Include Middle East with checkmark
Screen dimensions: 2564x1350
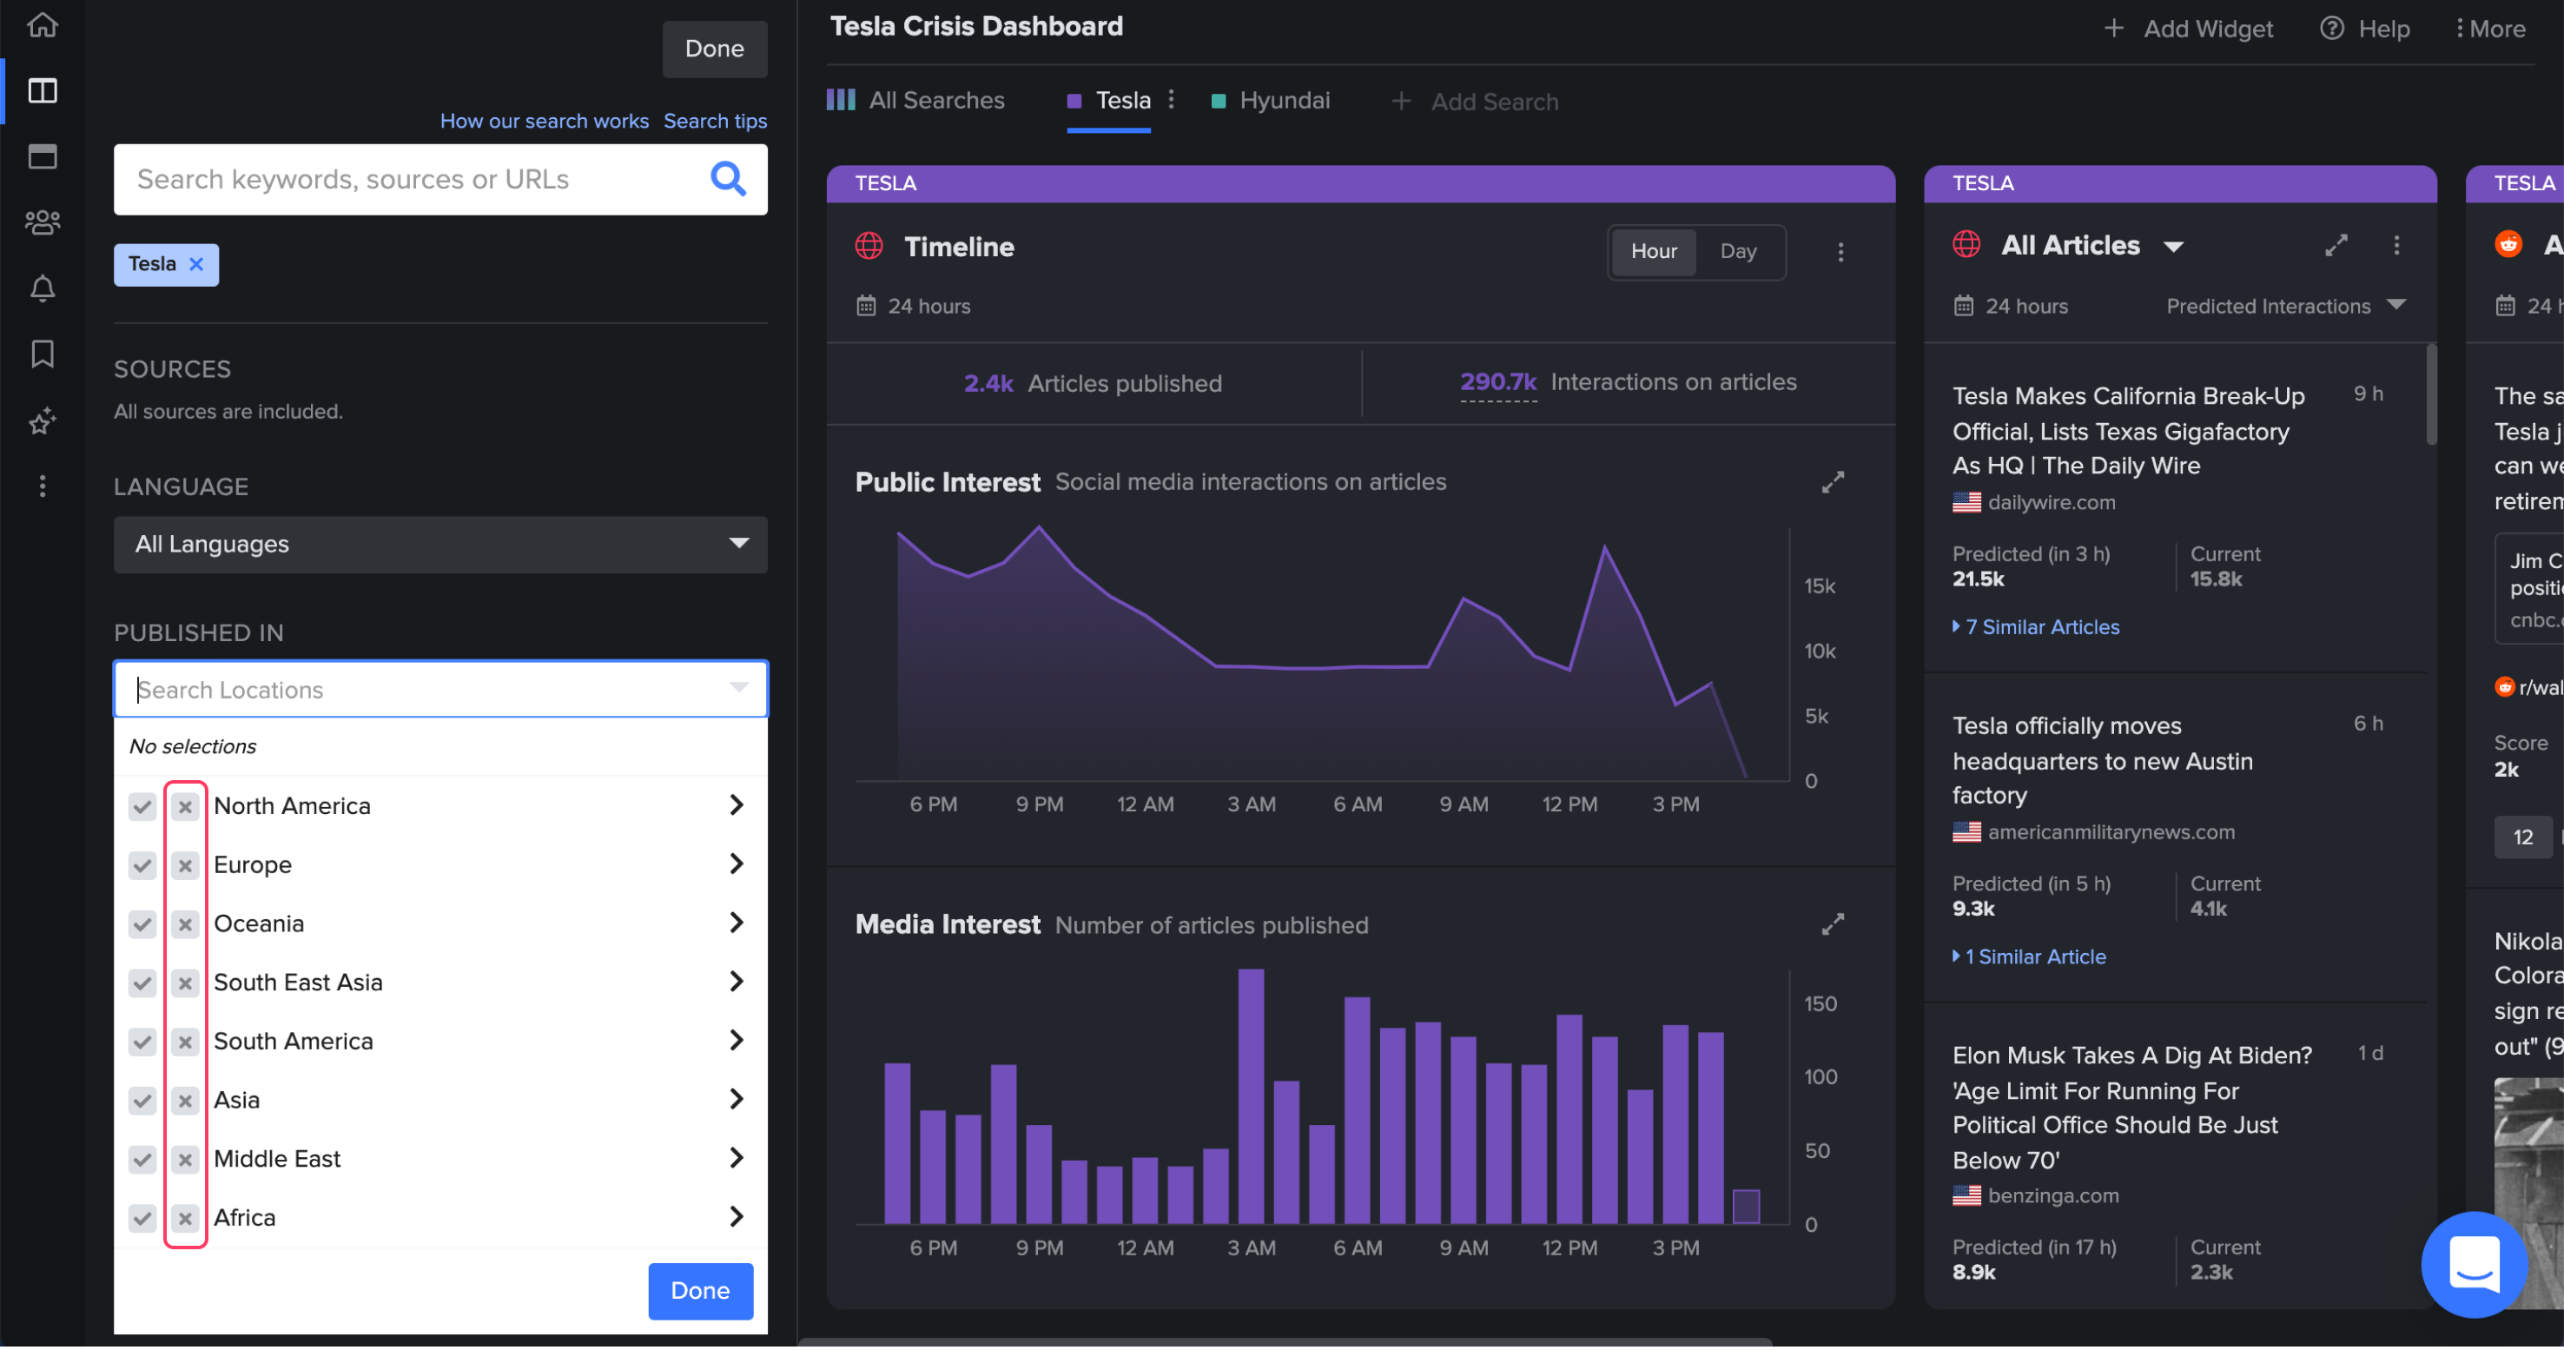click(x=142, y=1160)
